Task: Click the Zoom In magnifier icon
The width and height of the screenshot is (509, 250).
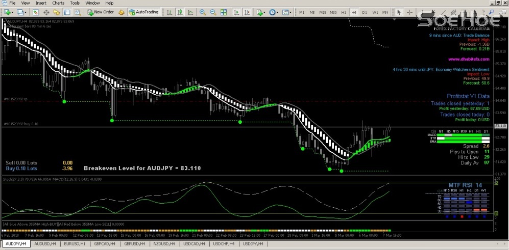Action: (203, 12)
